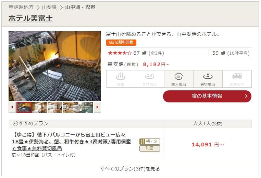Go to 山梨県 breadcrumb
The height and width of the screenshot is (178, 261).
[x=49, y=7]
